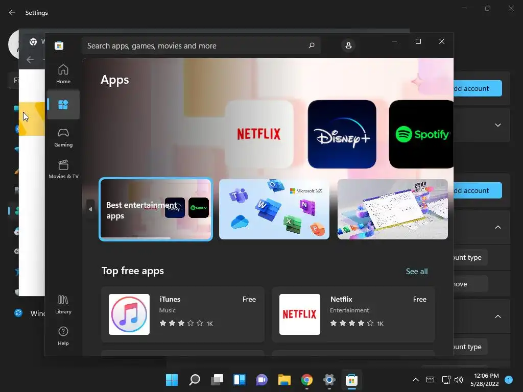
Task: Open clock and date flyout
Action: tap(484, 380)
